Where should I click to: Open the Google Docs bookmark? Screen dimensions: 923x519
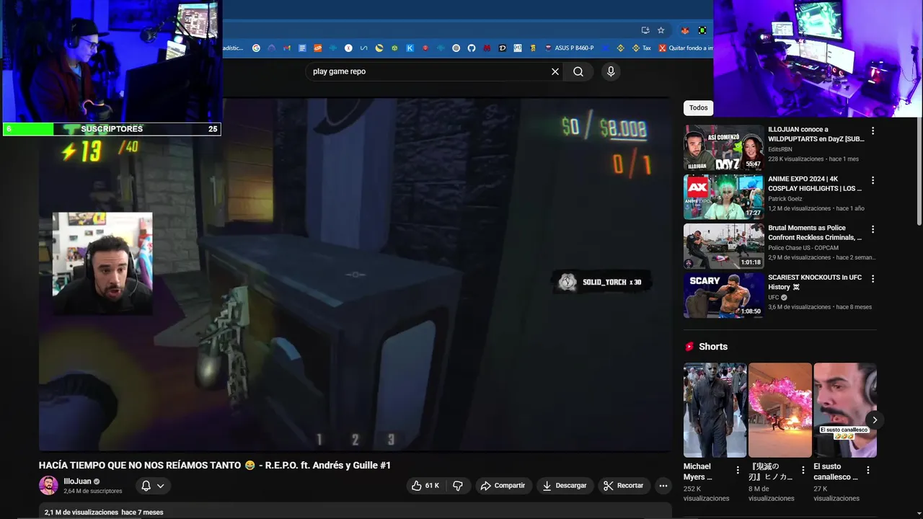pos(302,48)
